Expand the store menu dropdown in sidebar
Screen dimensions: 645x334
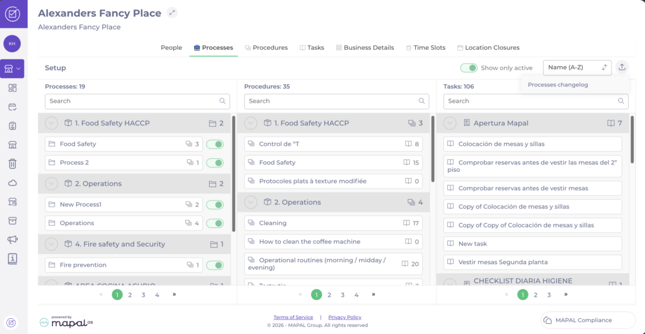(x=12, y=69)
